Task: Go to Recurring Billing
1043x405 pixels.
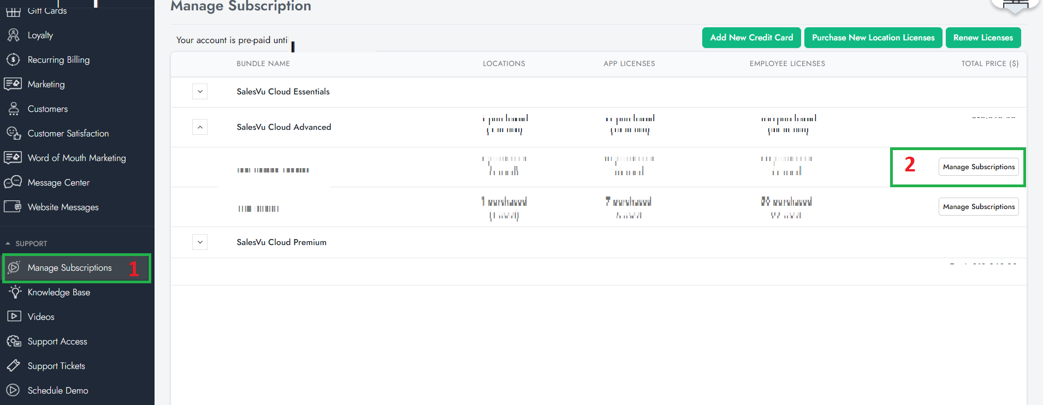Action: click(58, 59)
